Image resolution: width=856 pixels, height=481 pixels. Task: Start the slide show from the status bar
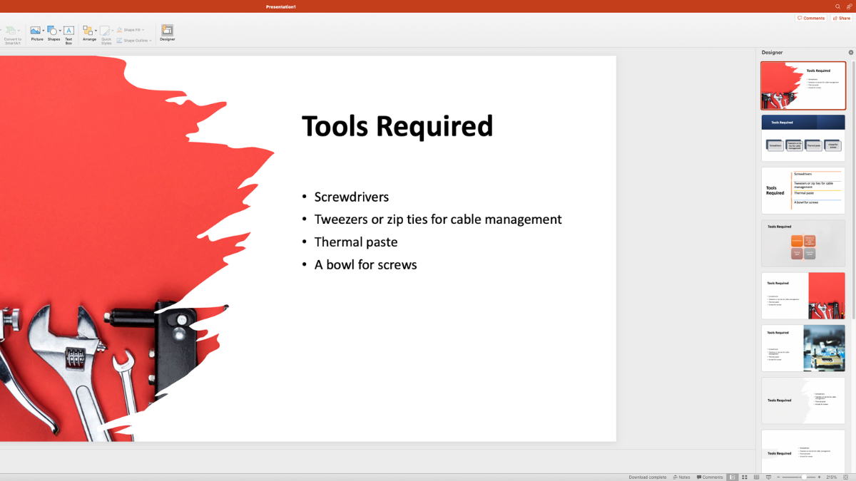point(769,477)
